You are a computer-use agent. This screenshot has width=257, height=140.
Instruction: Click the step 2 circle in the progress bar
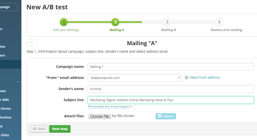click(x=115, y=22)
